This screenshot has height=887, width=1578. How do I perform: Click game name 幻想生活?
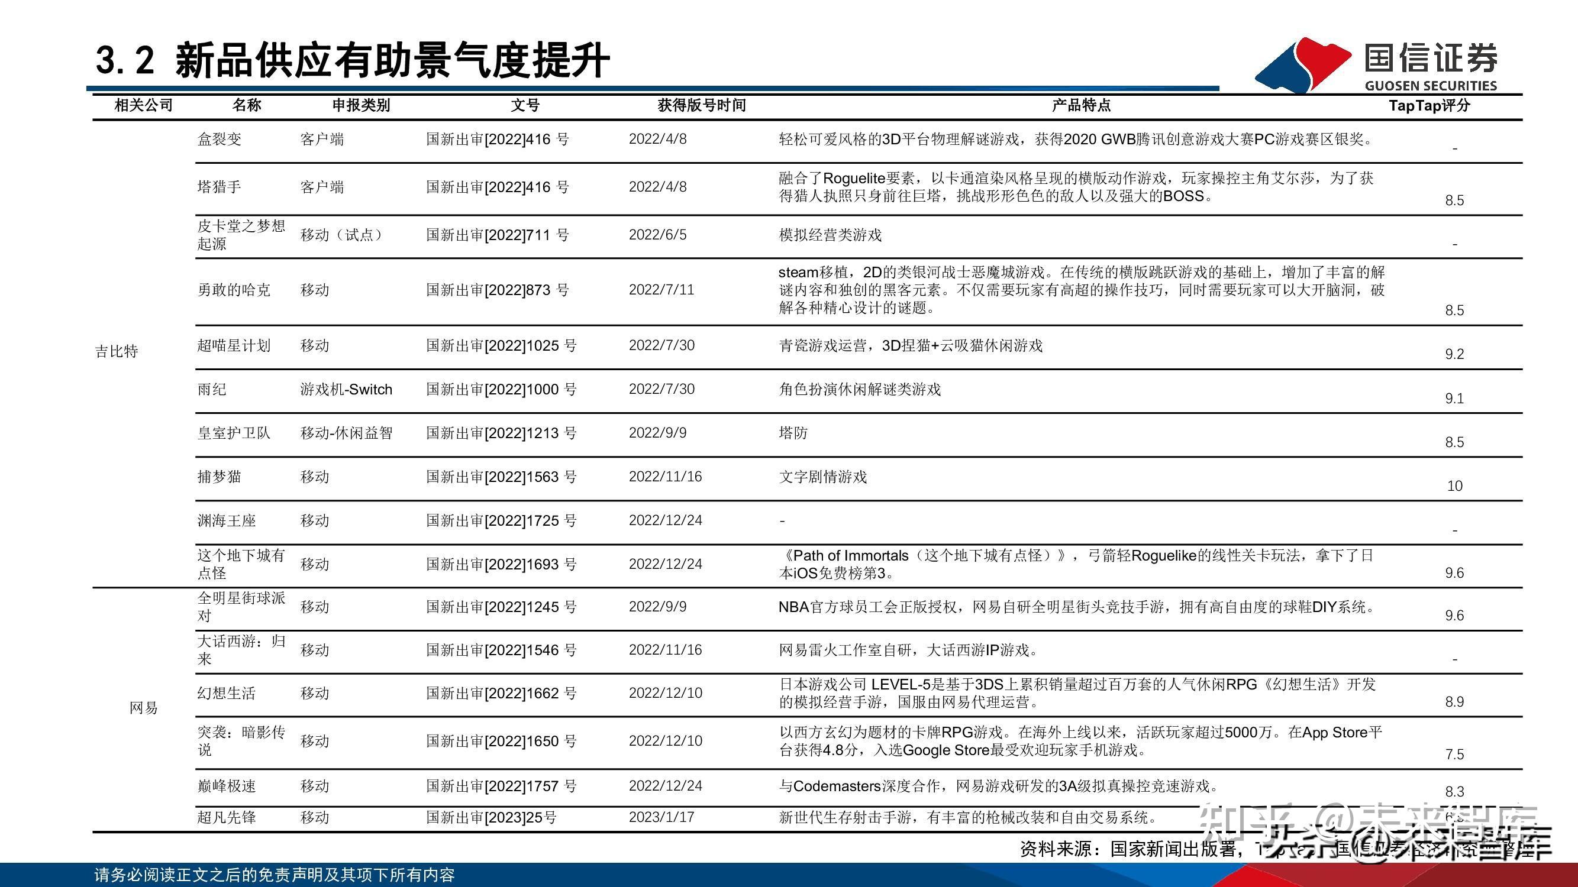click(x=227, y=693)
